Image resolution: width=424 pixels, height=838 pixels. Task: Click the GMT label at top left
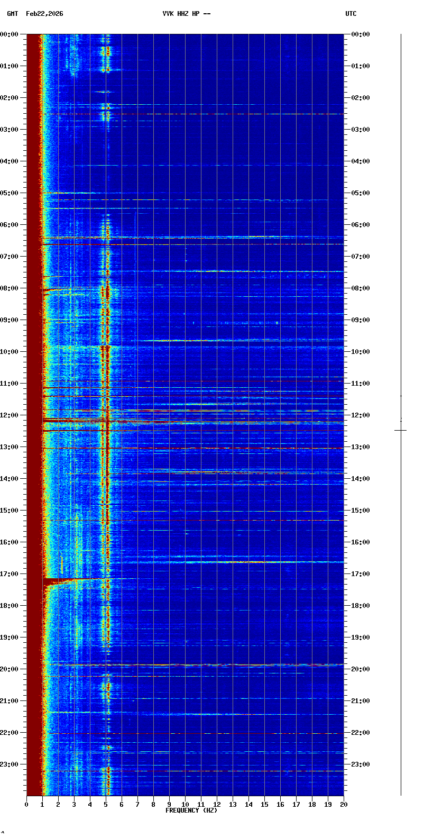click(x=12, y=14)
